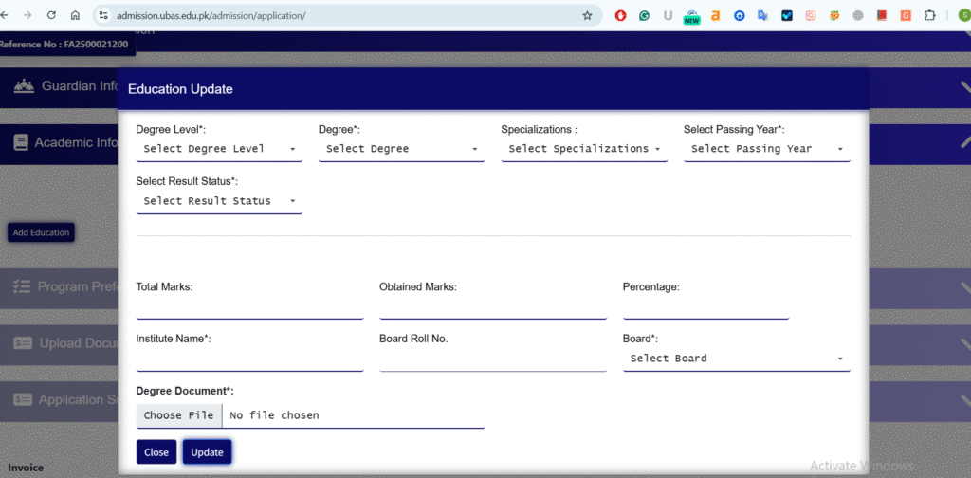Choose a board from Select Board dropdown
The image size is (971, 478).
click(x=736, y=358)
